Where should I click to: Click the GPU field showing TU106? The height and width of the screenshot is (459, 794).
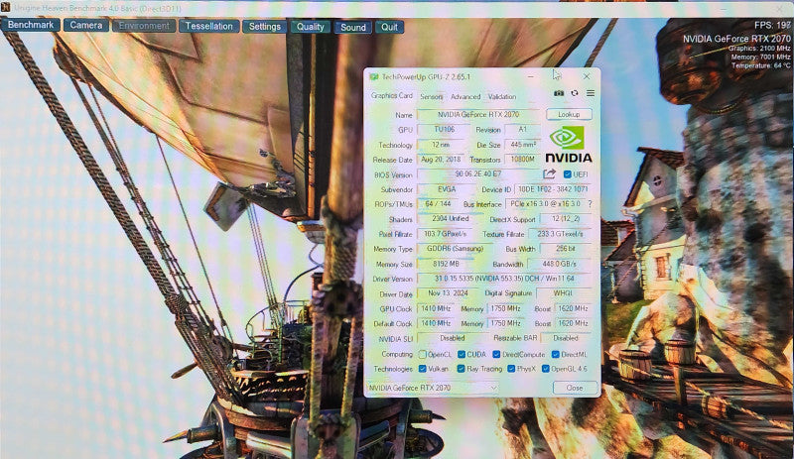444,130
